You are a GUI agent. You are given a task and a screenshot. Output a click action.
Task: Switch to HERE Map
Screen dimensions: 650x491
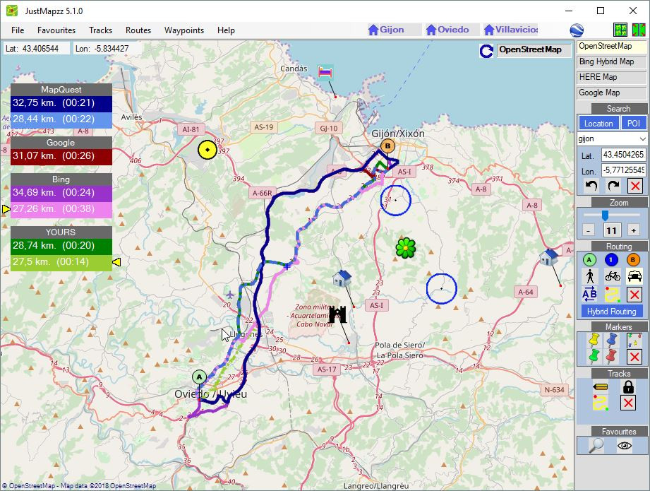coord(611,77)
